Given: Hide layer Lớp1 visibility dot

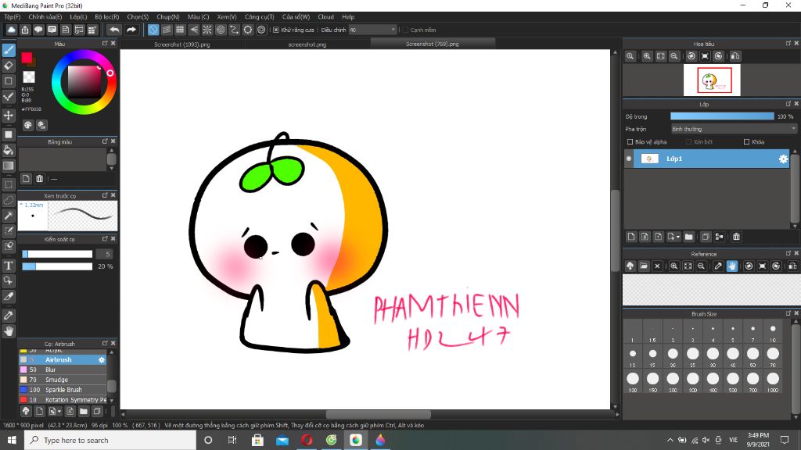Looking at the screenshot, I should (629, 159).
